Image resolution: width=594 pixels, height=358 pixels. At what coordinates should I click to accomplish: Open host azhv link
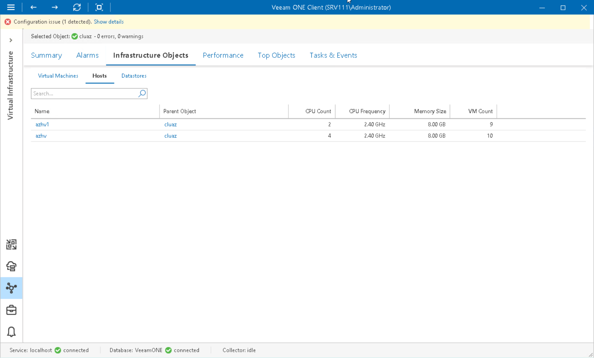[41, 136]
